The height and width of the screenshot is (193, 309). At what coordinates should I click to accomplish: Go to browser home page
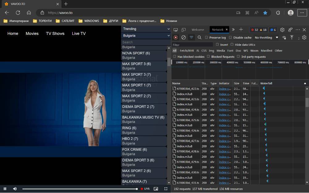click(x=29, y=13)
